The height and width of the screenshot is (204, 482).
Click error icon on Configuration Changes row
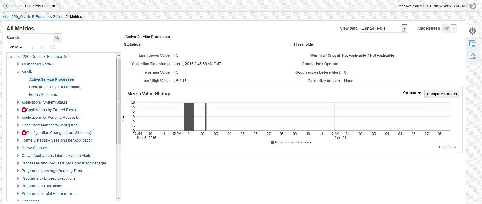pos(24,133)
